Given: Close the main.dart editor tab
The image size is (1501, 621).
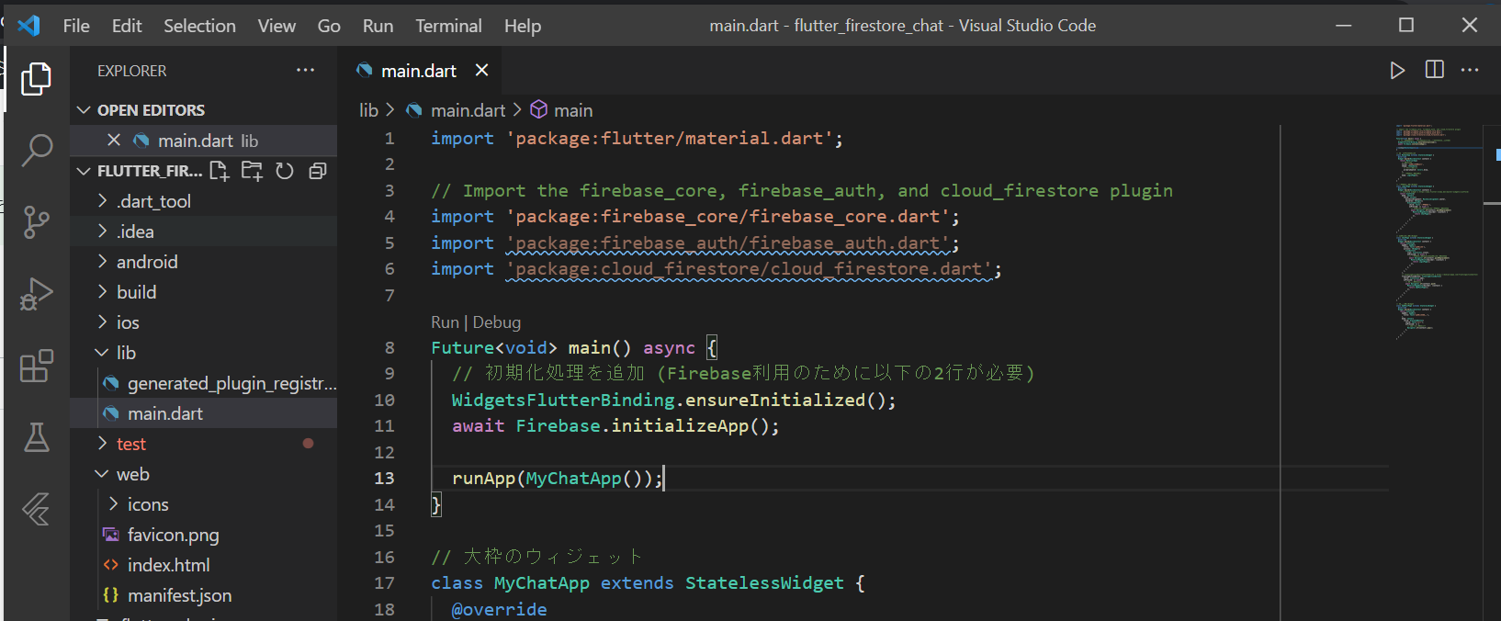Looking at the screenshot, I should click(x=481, y=70).
